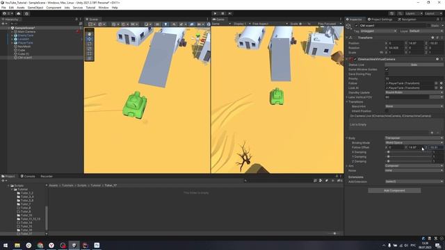Toggle the CM vcam1 active checkbox

[x=357, y=26]
